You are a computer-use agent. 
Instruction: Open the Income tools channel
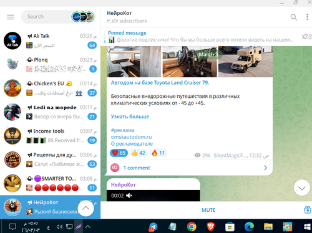click(x=50, y=136)
